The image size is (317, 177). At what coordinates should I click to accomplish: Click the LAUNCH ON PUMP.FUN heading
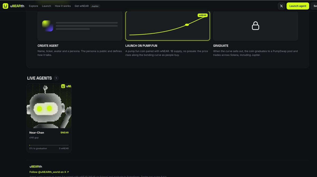pos(141,46)
